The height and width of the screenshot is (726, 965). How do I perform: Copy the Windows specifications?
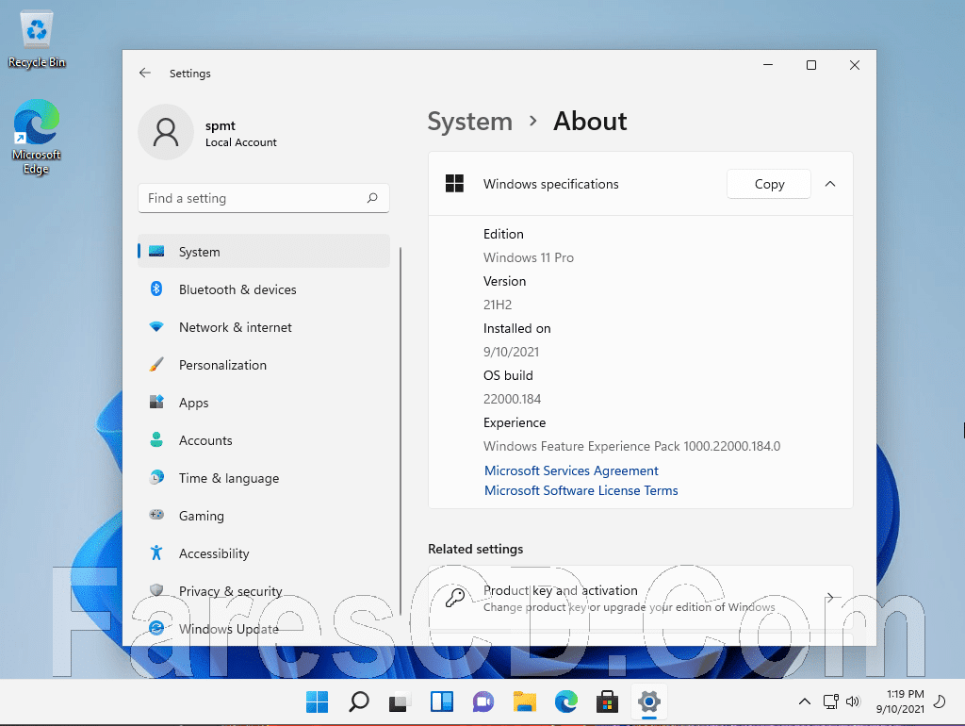[x=769, y=184]
